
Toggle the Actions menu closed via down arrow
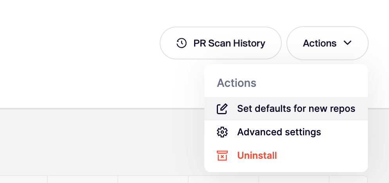[348, 43]
